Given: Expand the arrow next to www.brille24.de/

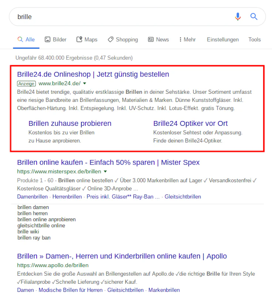Looking at the screenshot, I should pyautogui.click(x=85, y=83).
